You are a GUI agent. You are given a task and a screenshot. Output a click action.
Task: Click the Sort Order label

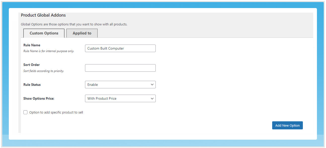(x=31, y=65)
